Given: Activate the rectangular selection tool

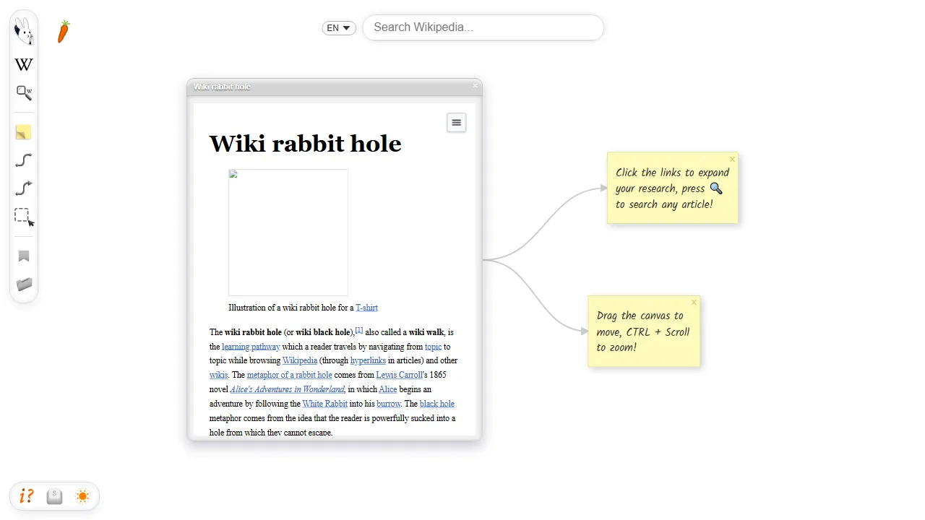Looking at the screenshot, I should 22,216.
